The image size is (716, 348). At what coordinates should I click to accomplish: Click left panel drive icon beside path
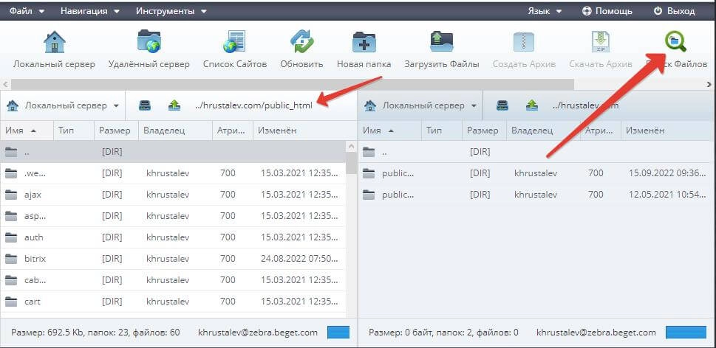[145, 105]
